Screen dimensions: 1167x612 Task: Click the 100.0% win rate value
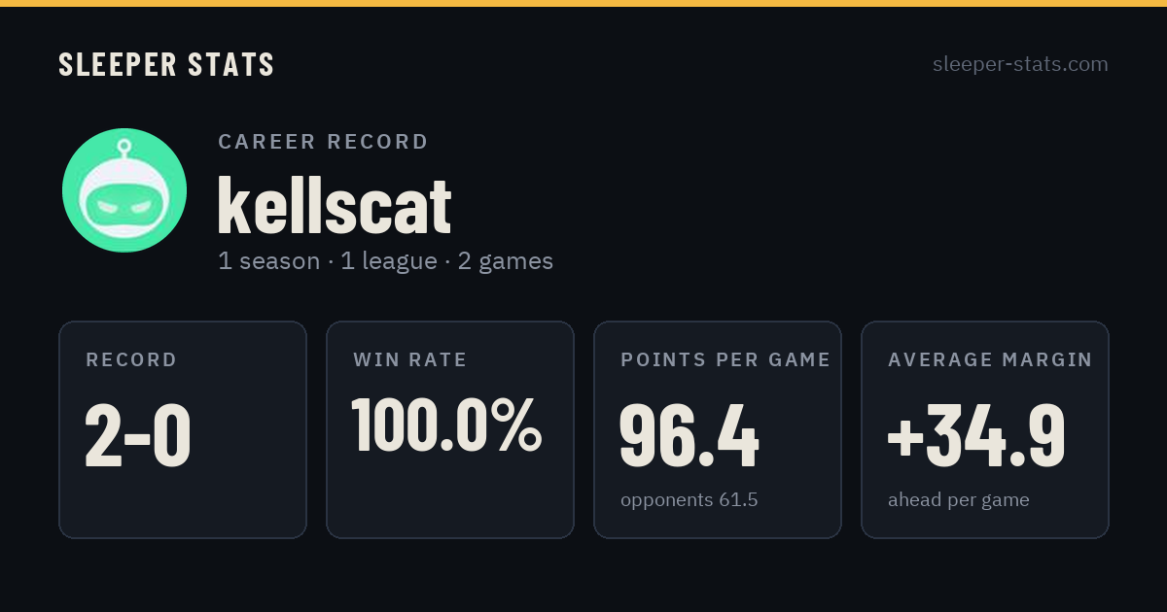[446, 425]
